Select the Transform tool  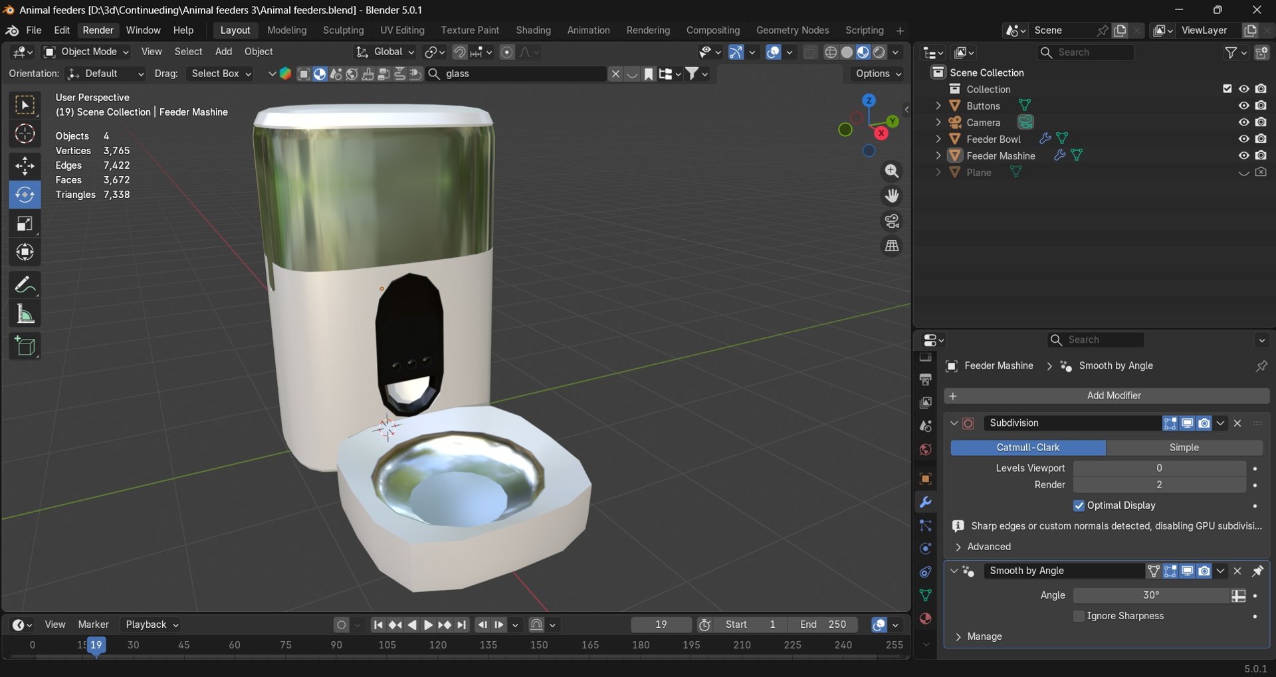pos(25,252)
